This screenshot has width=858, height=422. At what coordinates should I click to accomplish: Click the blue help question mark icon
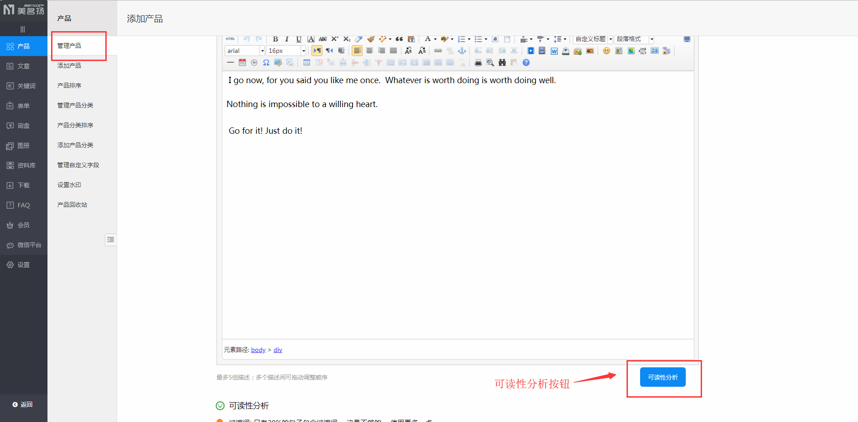point(526,63)
